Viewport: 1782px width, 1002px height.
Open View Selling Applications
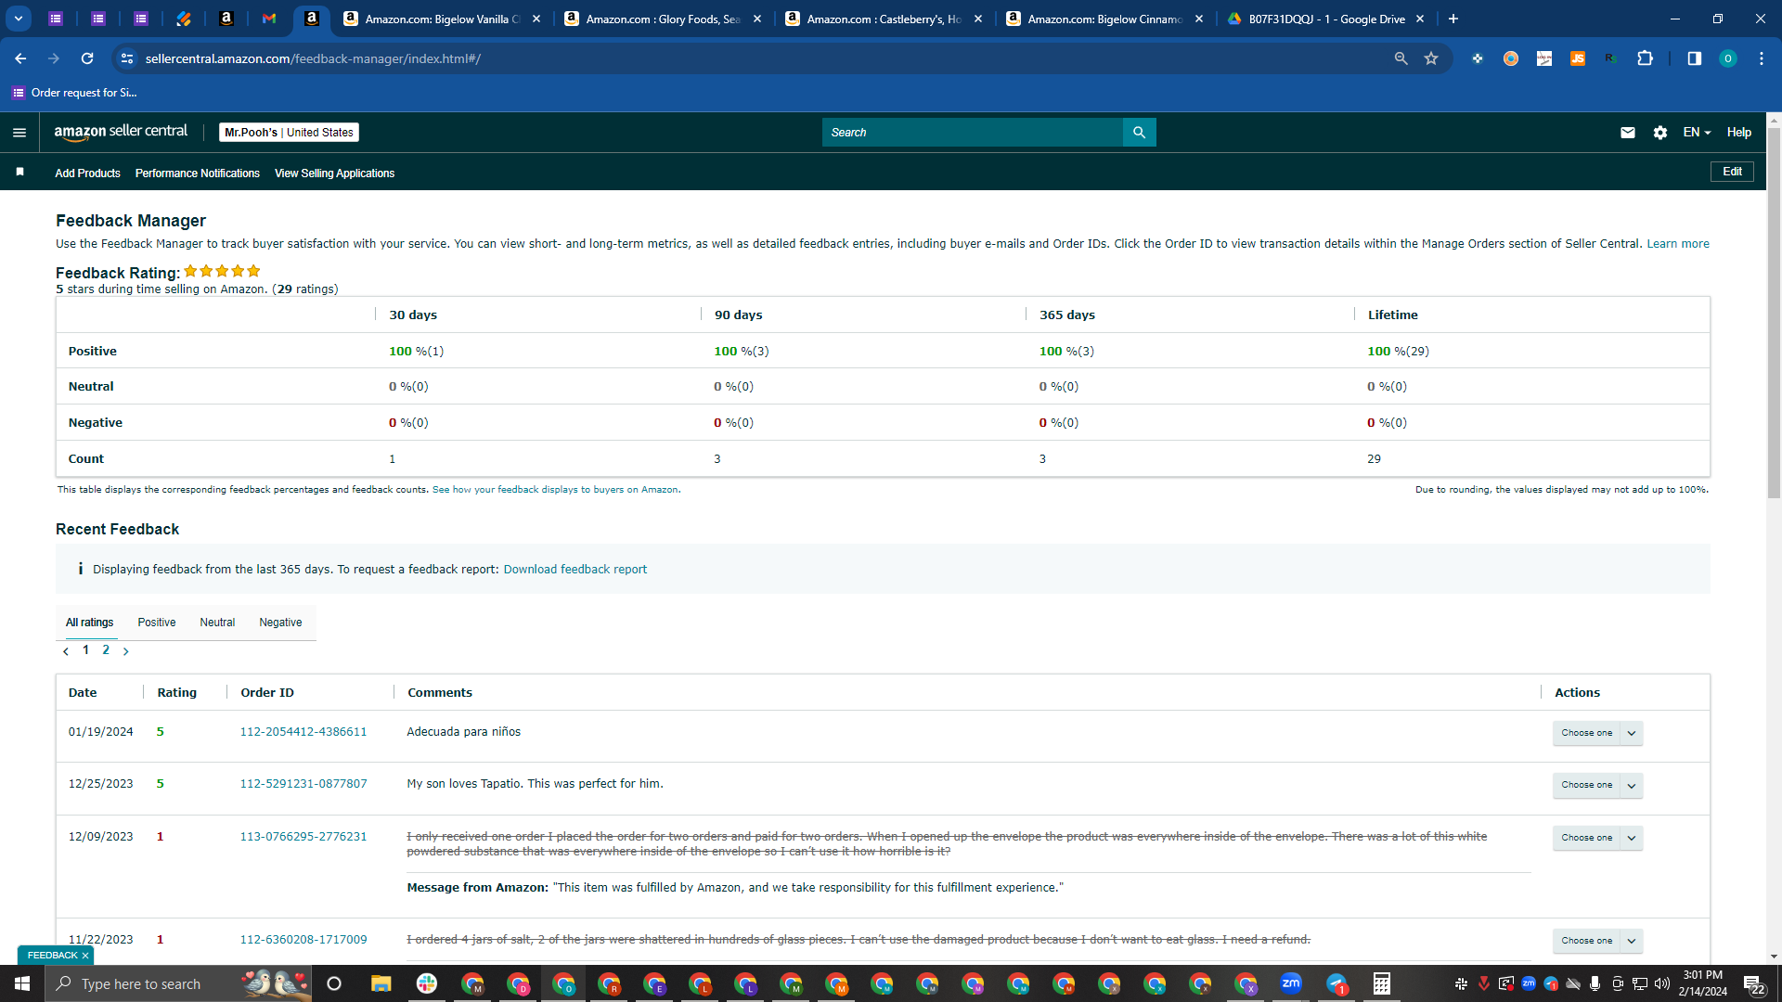334,173
